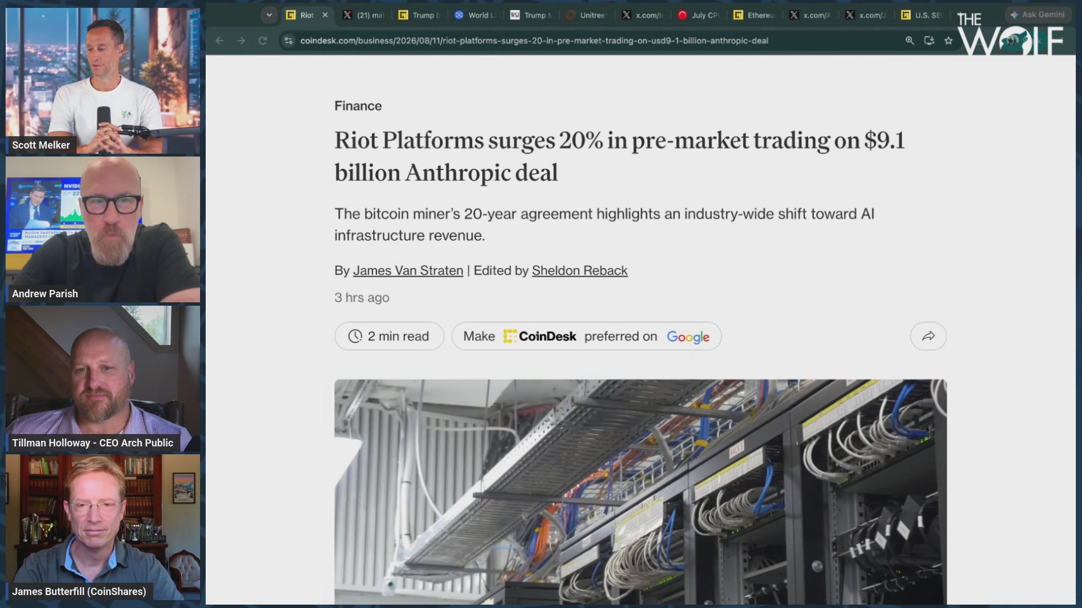This screenshot has width=1082, height=608.
Task: Close the Riot tab
Action: click(x=325, y=15)
